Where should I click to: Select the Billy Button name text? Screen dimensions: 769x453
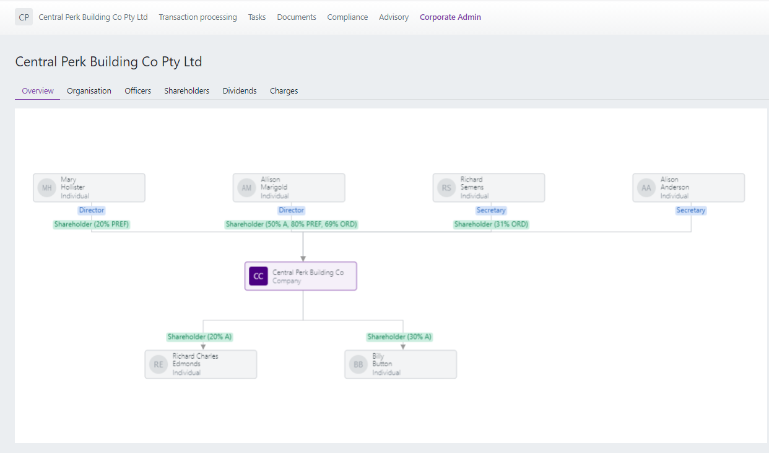point(382,360)
